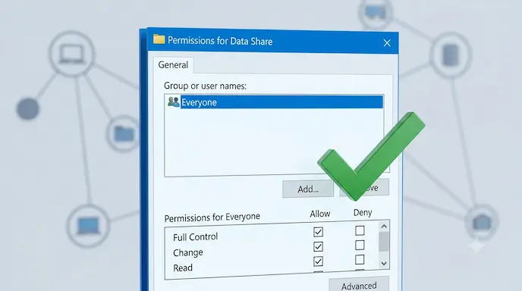Click the Permissions for Everyone label
Screen dimensions: 522x291
(212, 217)
